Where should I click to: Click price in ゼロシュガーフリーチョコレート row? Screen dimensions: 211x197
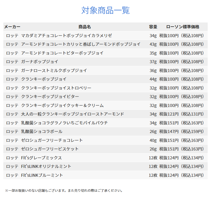182,140
